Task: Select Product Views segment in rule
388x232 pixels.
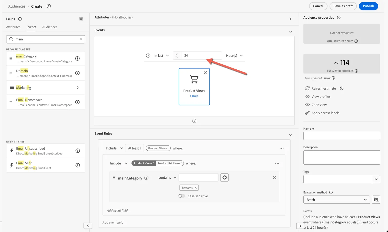Action: (x=144, y=163)
